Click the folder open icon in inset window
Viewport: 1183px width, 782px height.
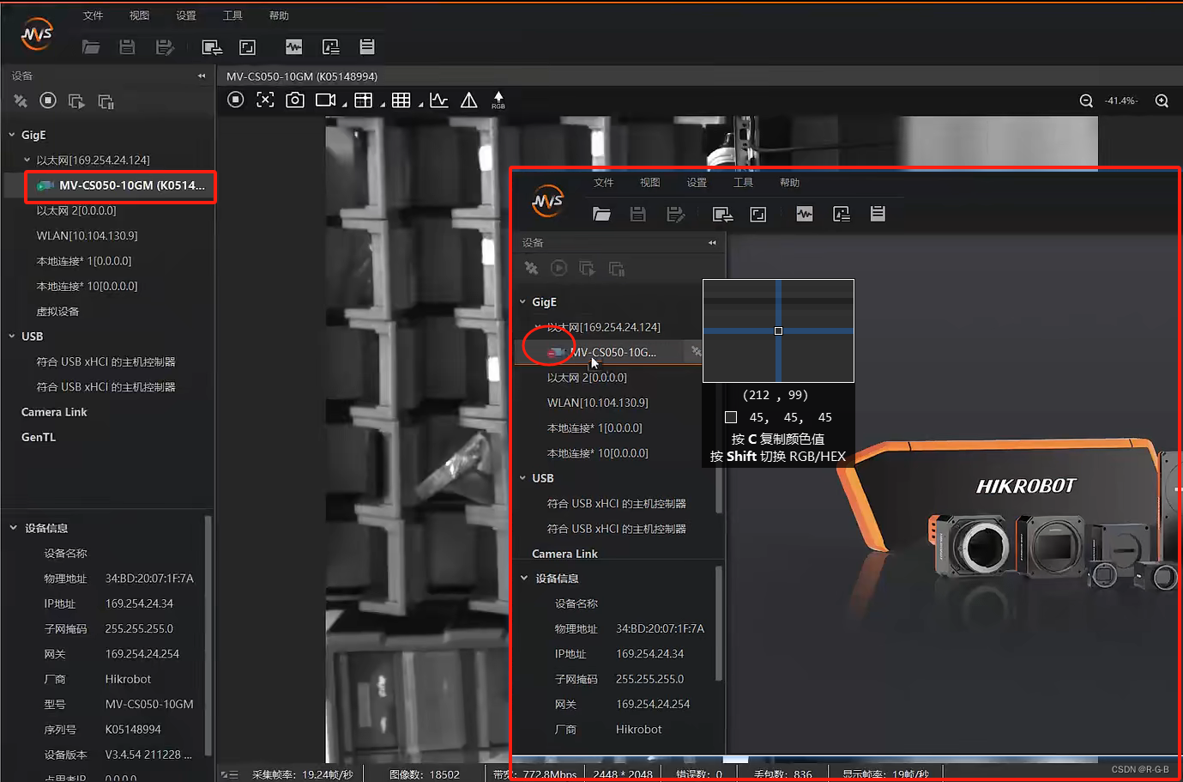coord(602,214)
